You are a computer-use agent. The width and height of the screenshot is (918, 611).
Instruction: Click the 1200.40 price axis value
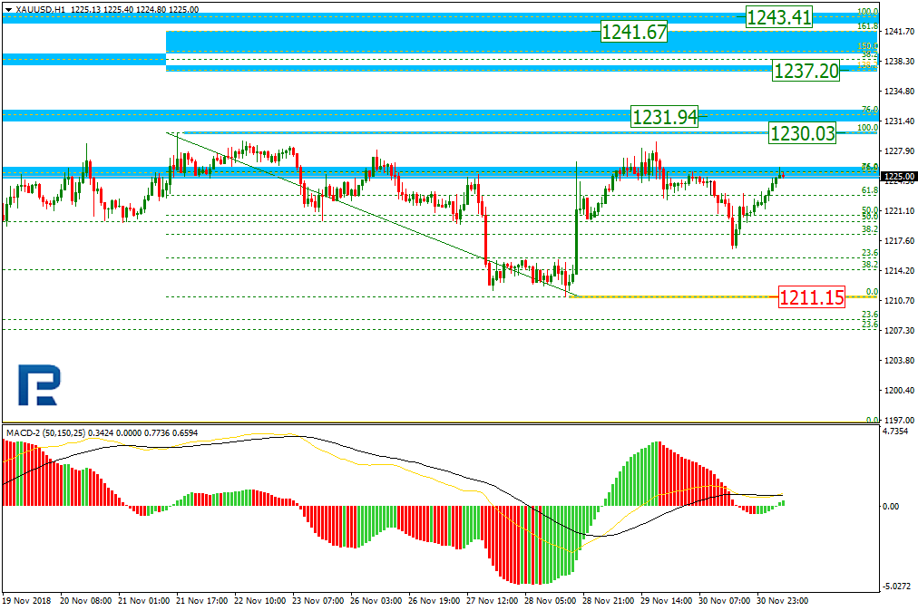(900, 390)
